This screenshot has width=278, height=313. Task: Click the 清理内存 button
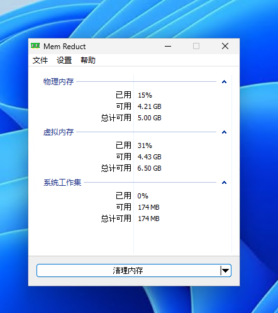[x=128, y=270]
